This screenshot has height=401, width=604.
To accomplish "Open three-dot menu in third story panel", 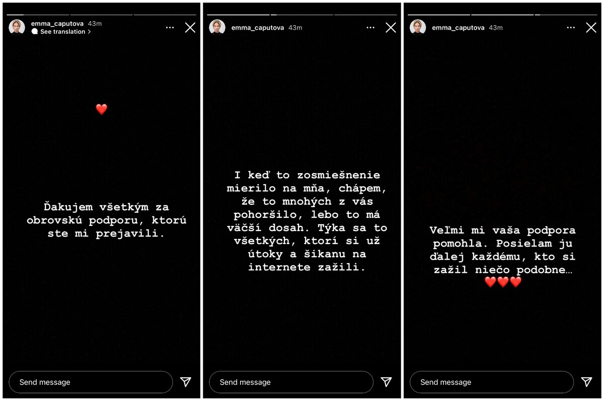I will point(570,28).
